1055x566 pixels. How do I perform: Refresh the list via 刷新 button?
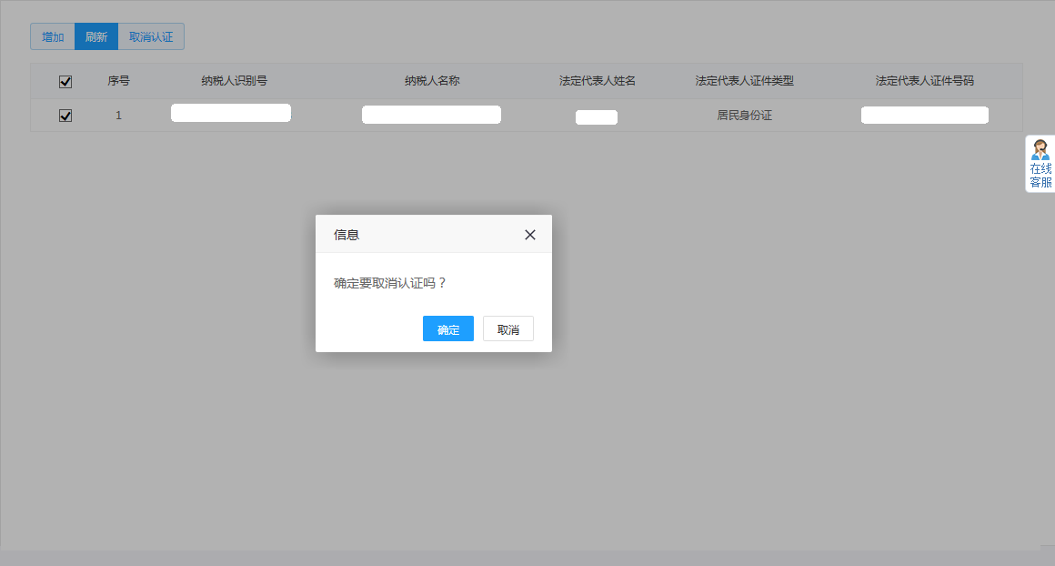[x=96, y=36]
